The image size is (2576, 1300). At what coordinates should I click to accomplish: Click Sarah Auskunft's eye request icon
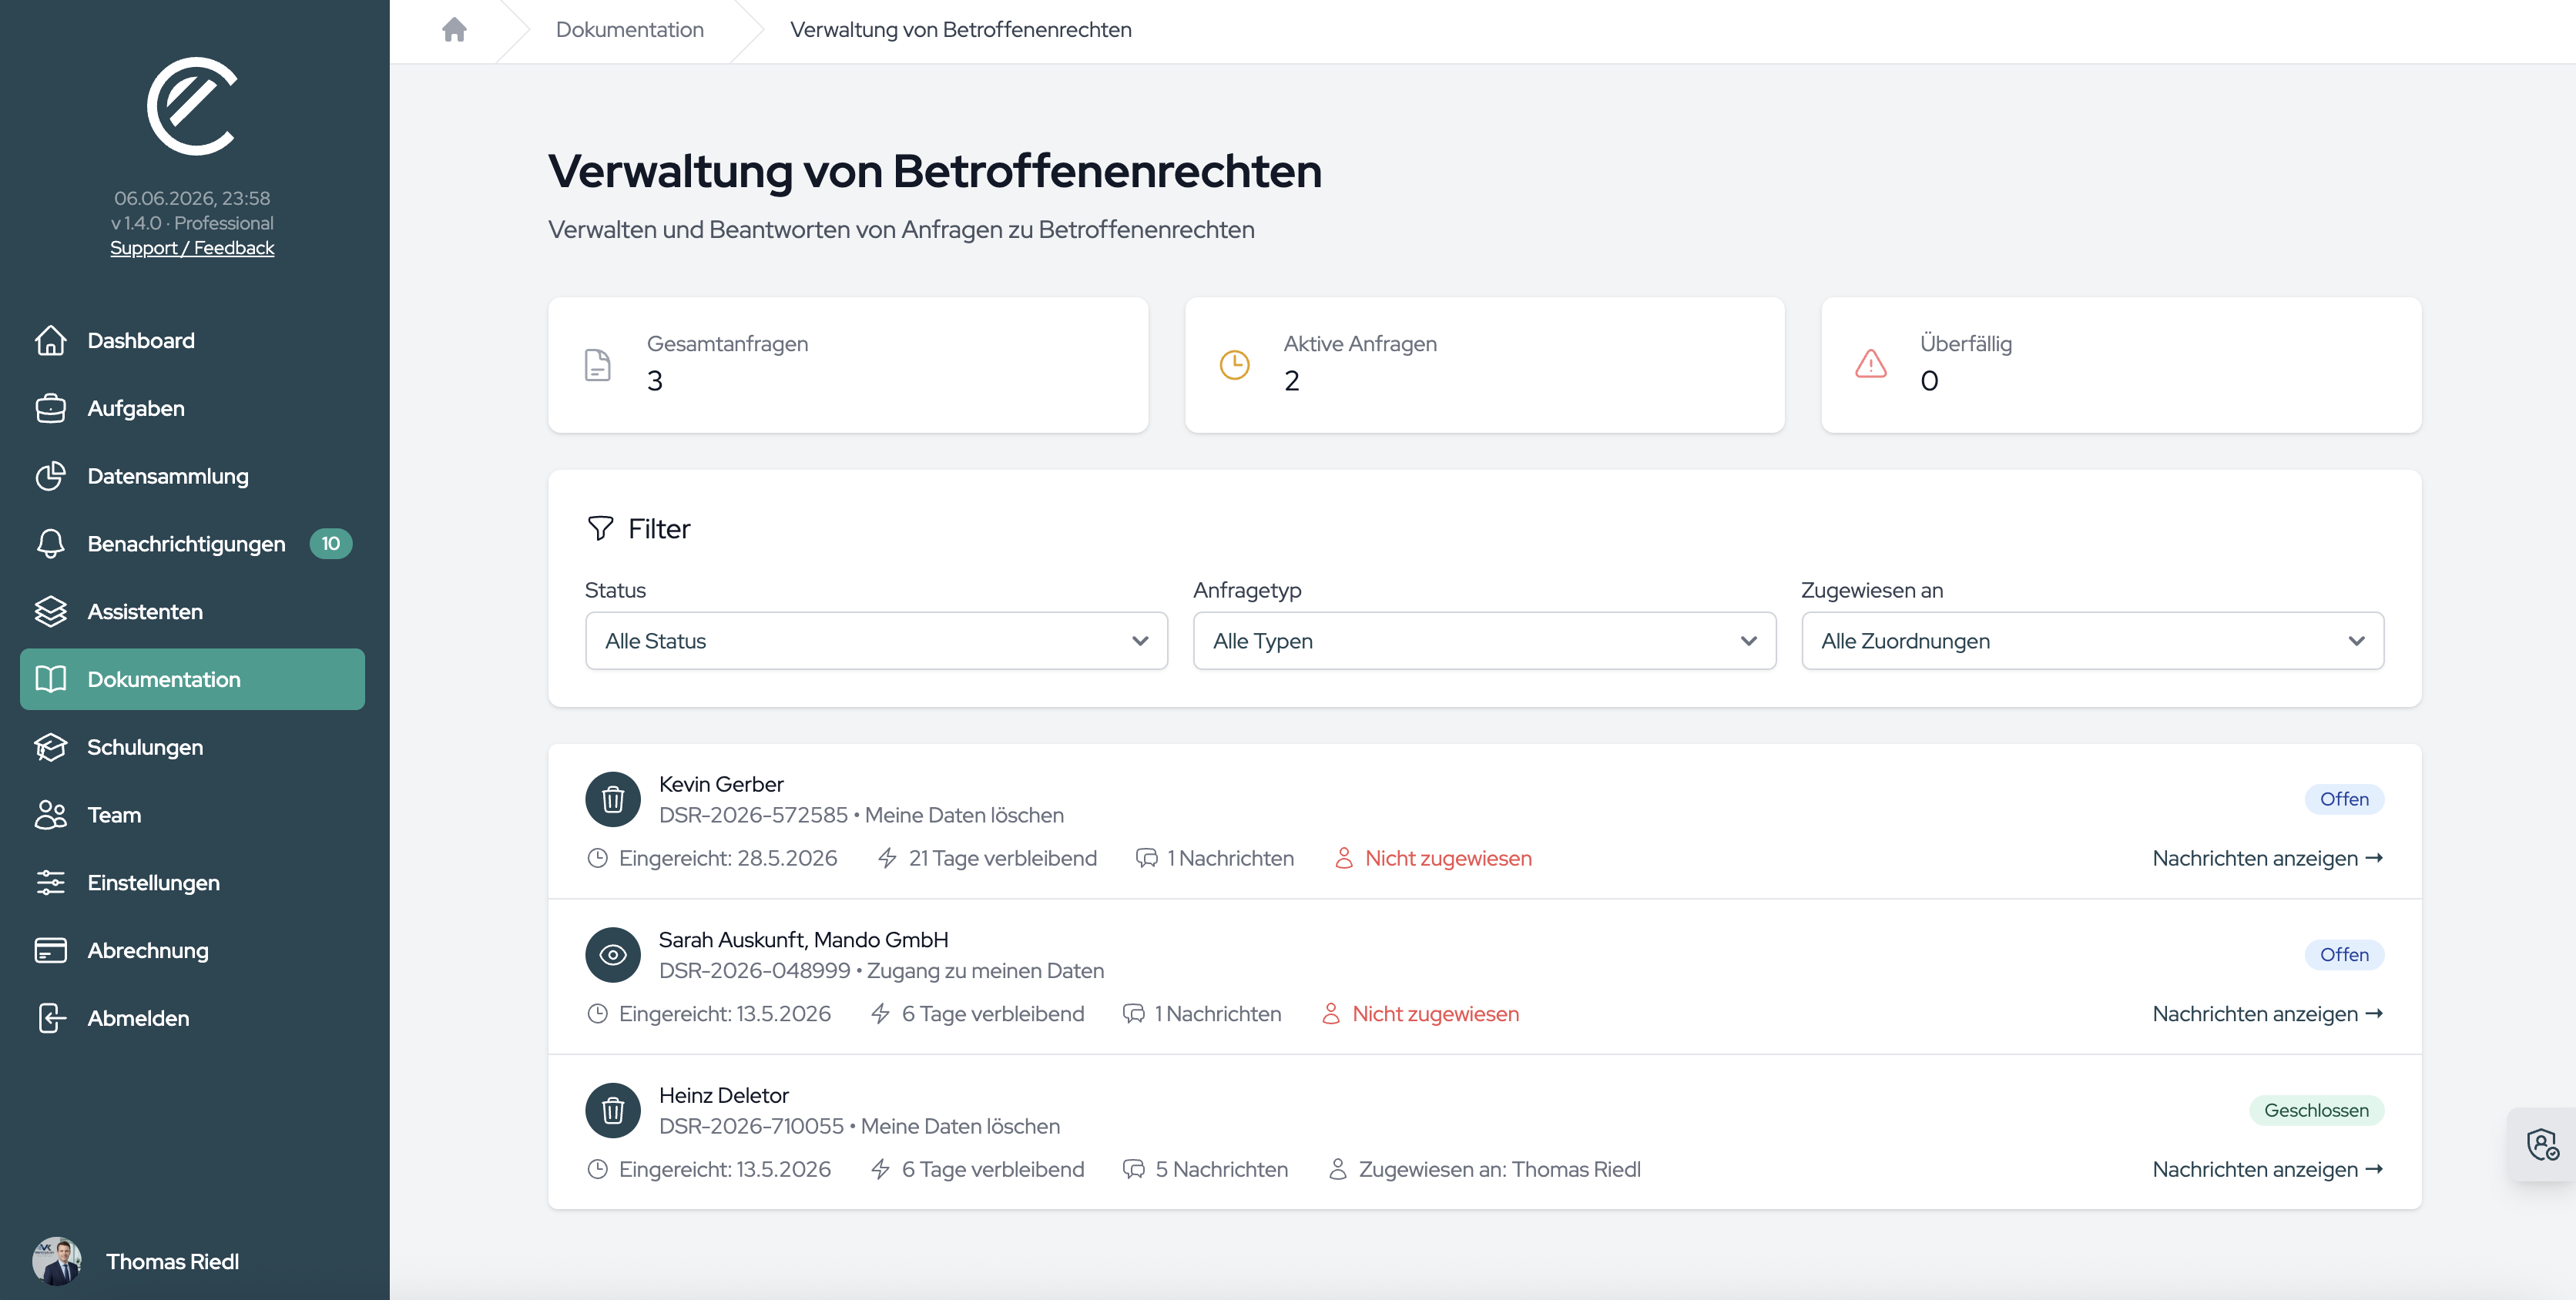click(613, 955)
